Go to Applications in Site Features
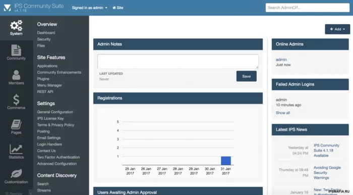The image size is (353, 195). (x=47, y=66)
